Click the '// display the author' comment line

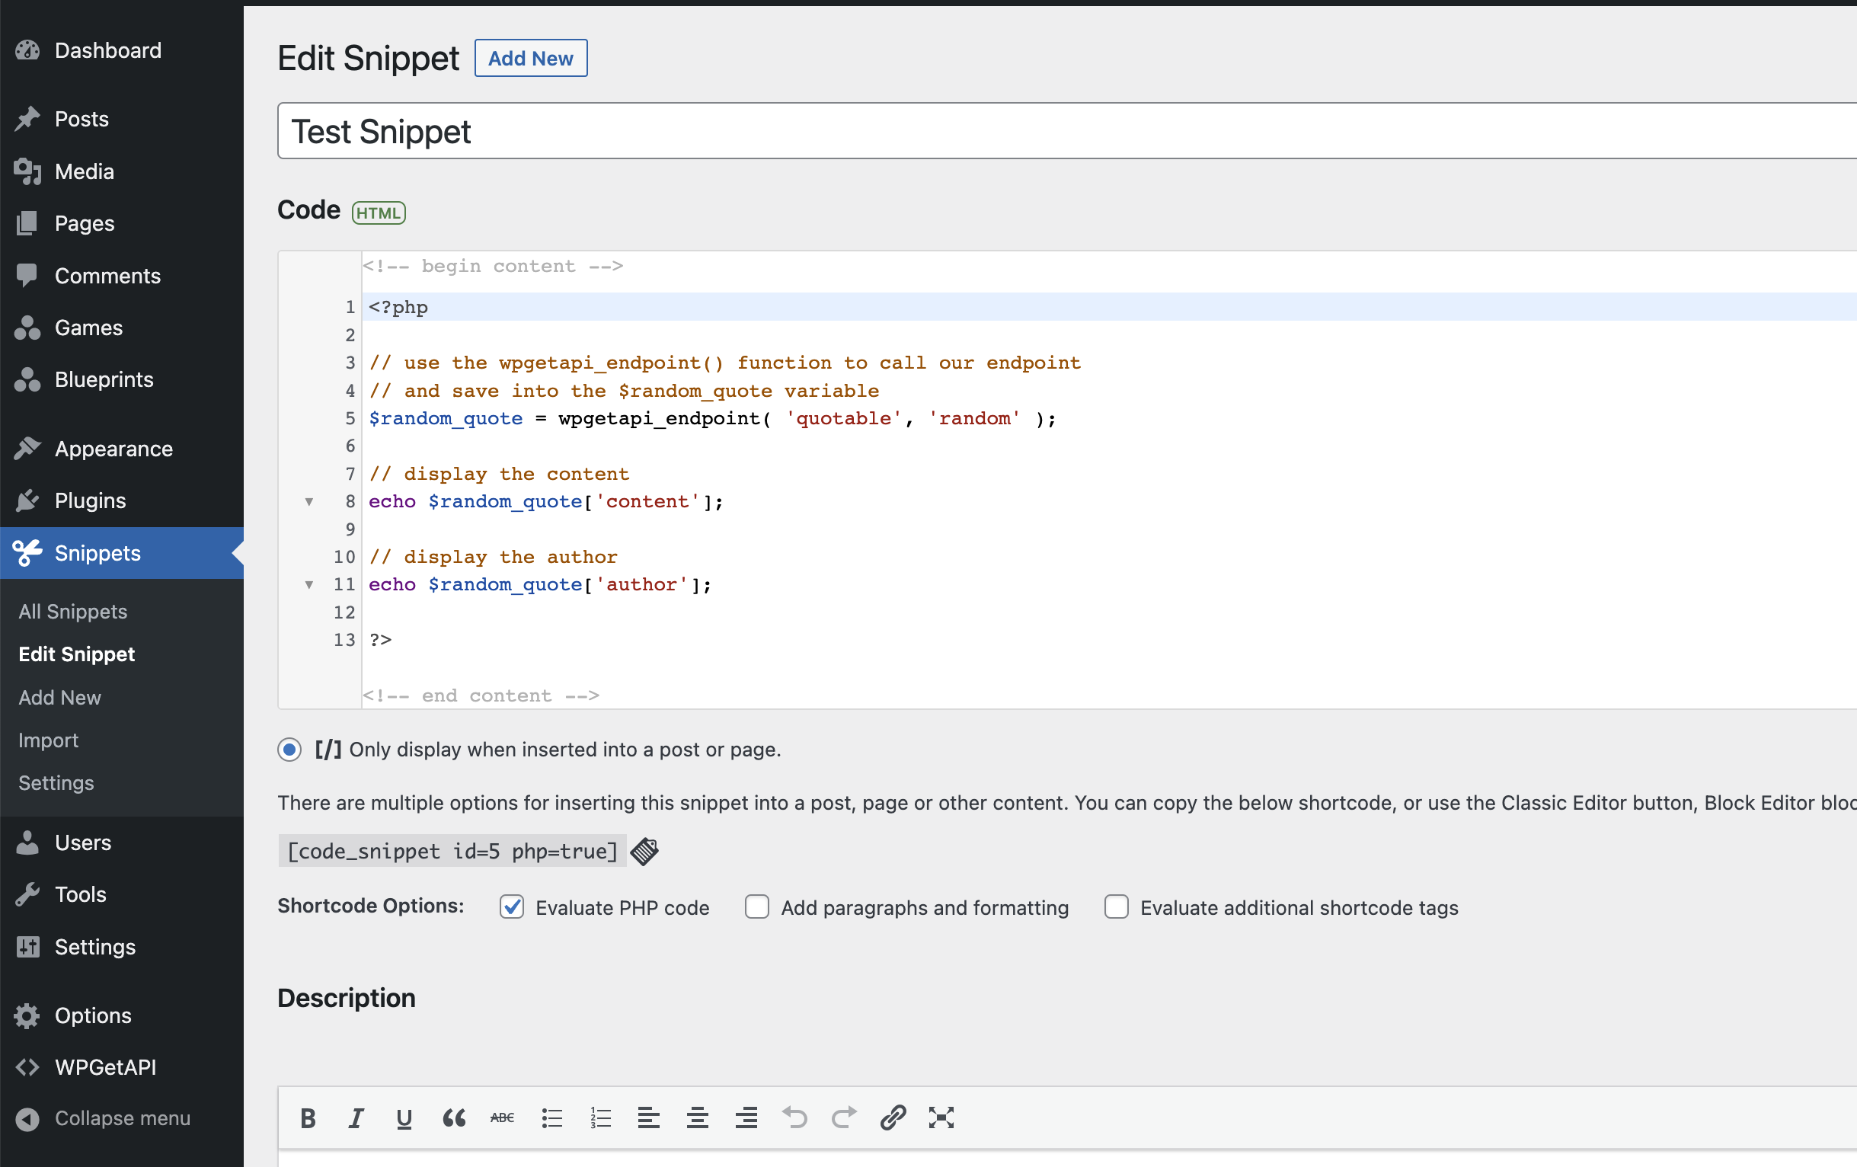[494, 557]
